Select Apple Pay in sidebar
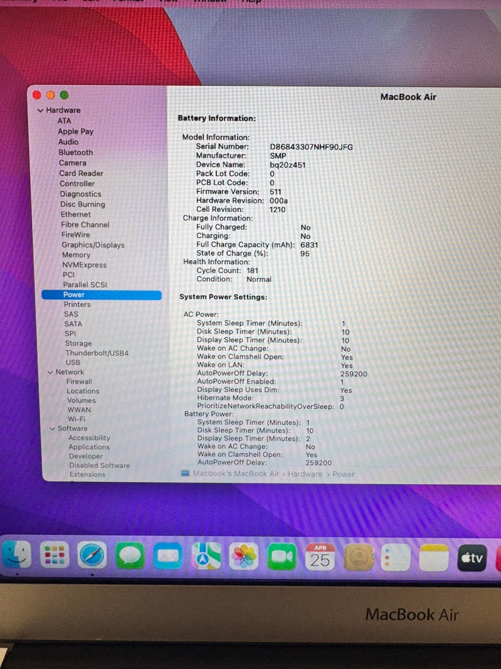This screenshot has width=501, height=669. [x=76, y=131]
